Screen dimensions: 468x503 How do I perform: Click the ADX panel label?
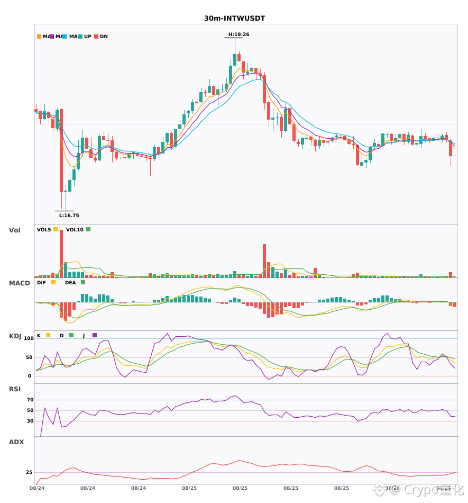16,442
